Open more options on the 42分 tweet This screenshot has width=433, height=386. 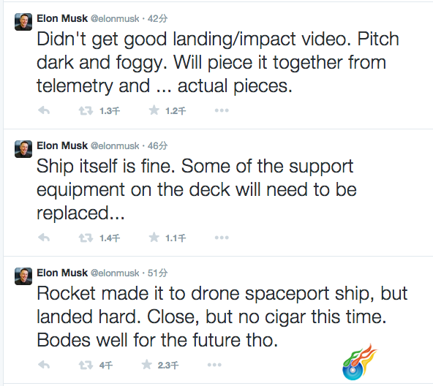coord(222,110)
